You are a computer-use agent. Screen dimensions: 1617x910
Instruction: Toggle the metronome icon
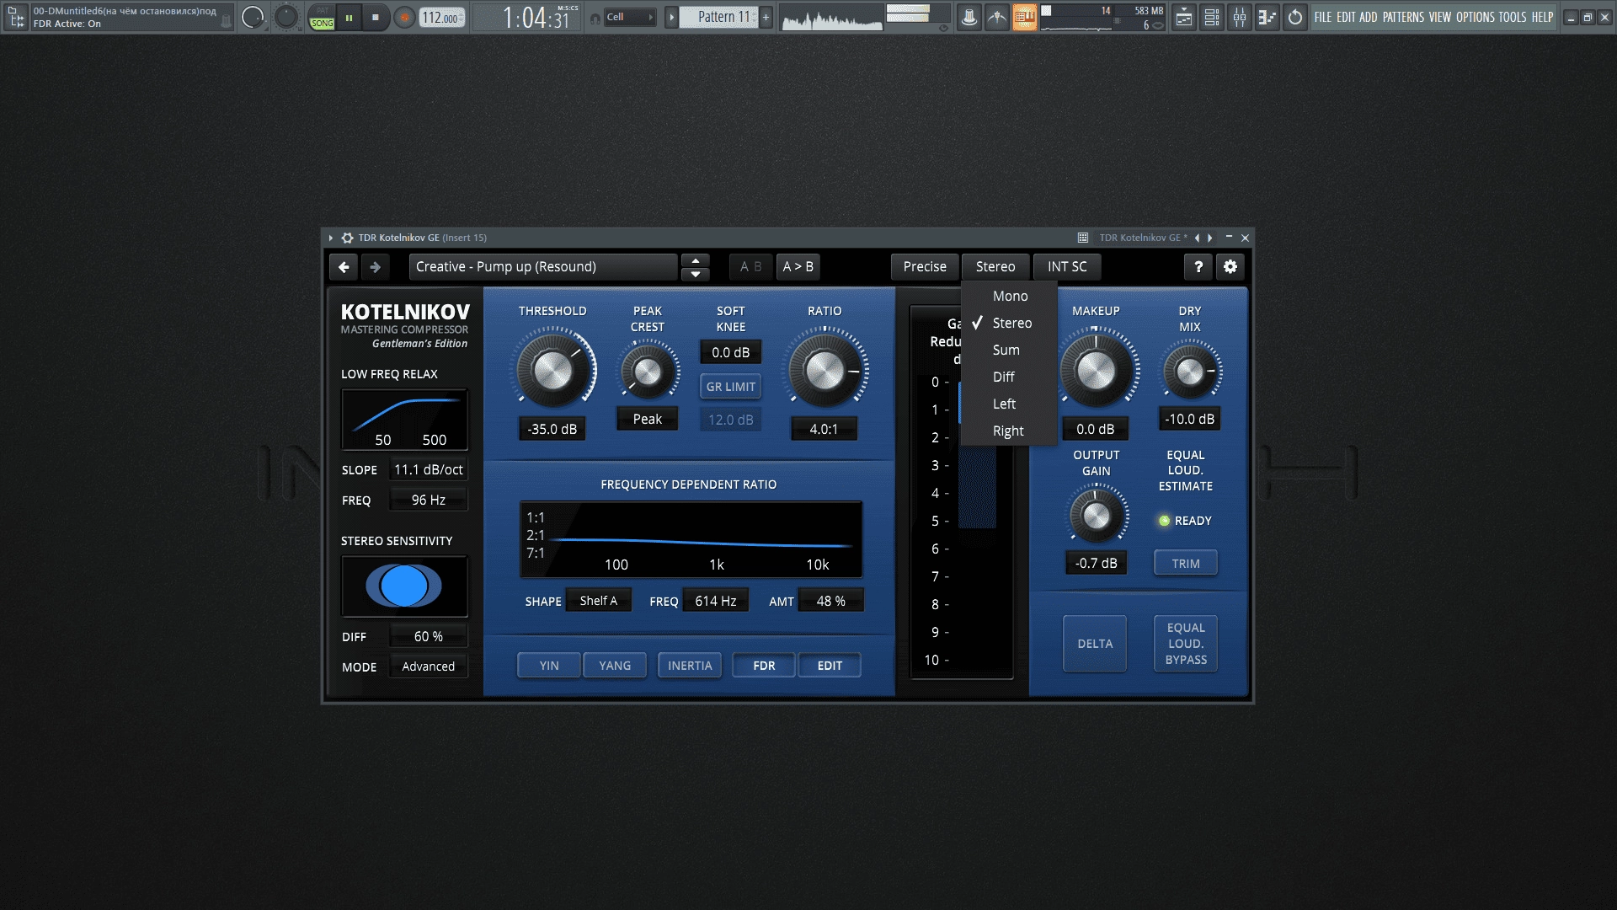tap(969, 17)
